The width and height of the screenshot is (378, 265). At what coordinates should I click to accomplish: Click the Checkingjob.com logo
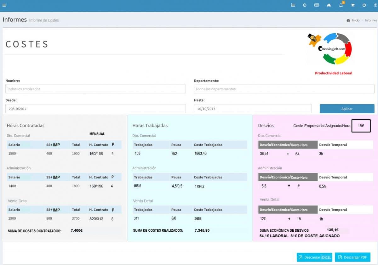(x=330, y=48)
